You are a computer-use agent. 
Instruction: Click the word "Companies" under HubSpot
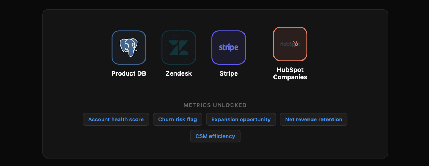(290, 77)
